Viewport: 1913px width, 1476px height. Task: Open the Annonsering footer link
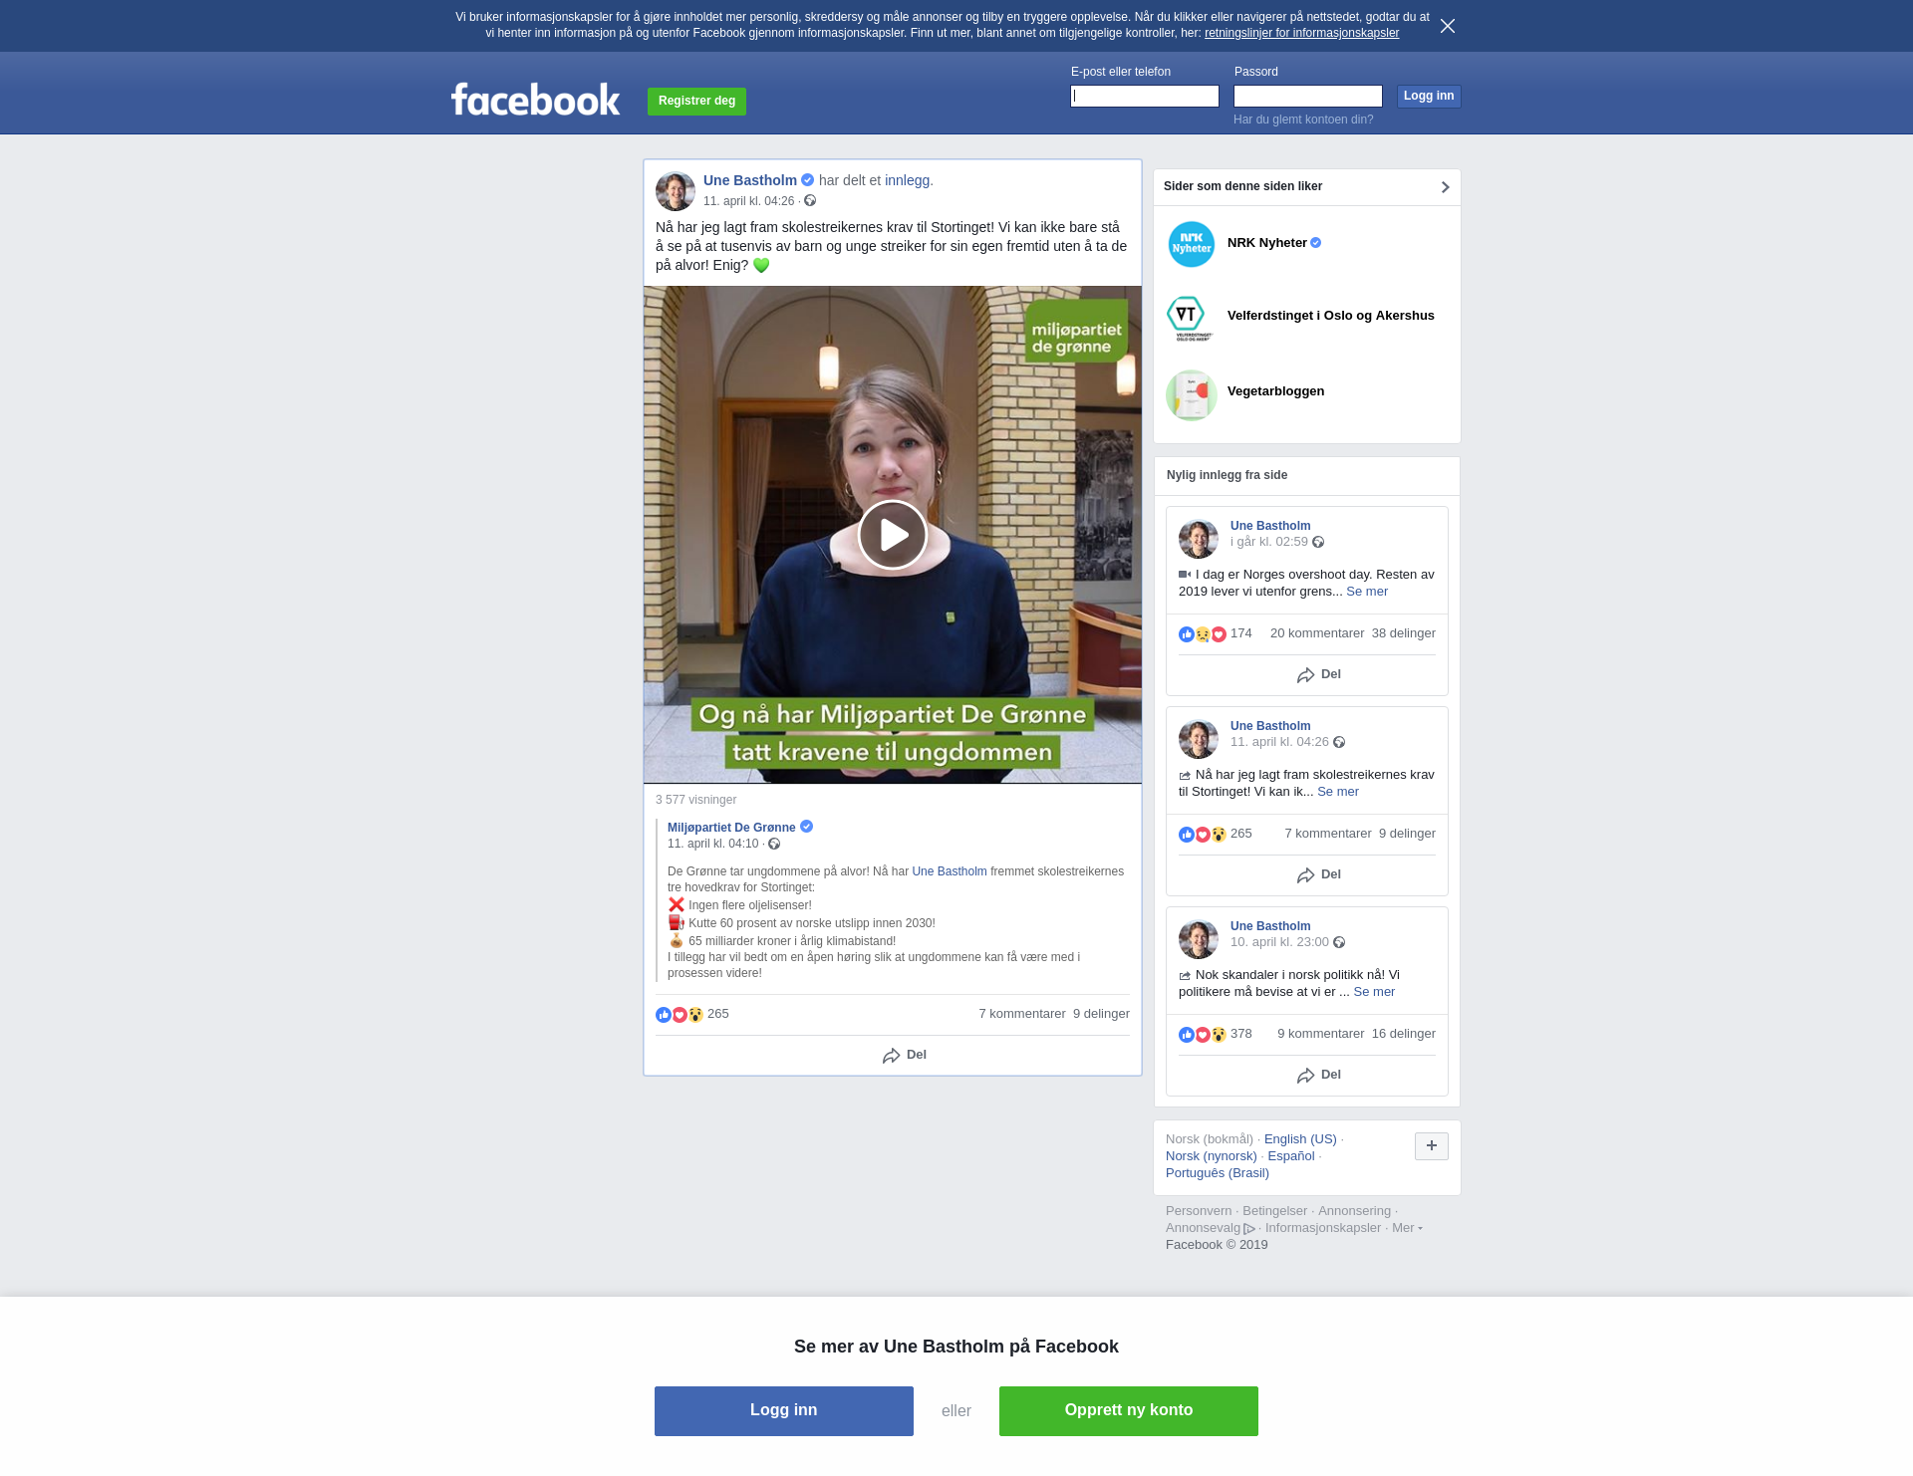coord(1354,1211)
